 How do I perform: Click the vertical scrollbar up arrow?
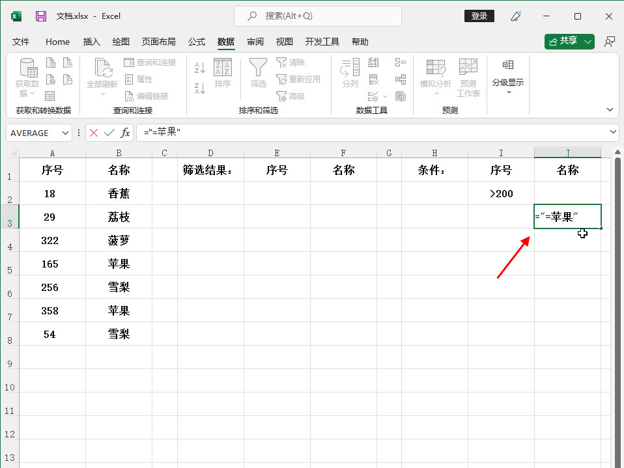(x=617, y=152)
